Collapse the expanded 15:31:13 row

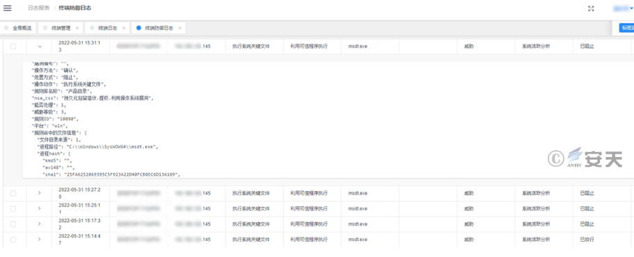point(39,47)
